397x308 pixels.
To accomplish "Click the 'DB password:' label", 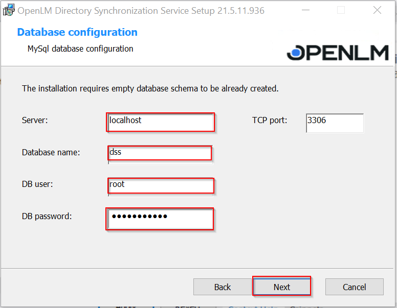I will pyautogui.click(x=47, y=216).
